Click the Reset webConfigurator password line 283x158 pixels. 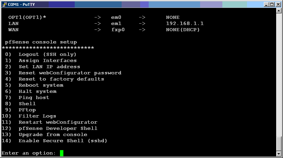63,73
